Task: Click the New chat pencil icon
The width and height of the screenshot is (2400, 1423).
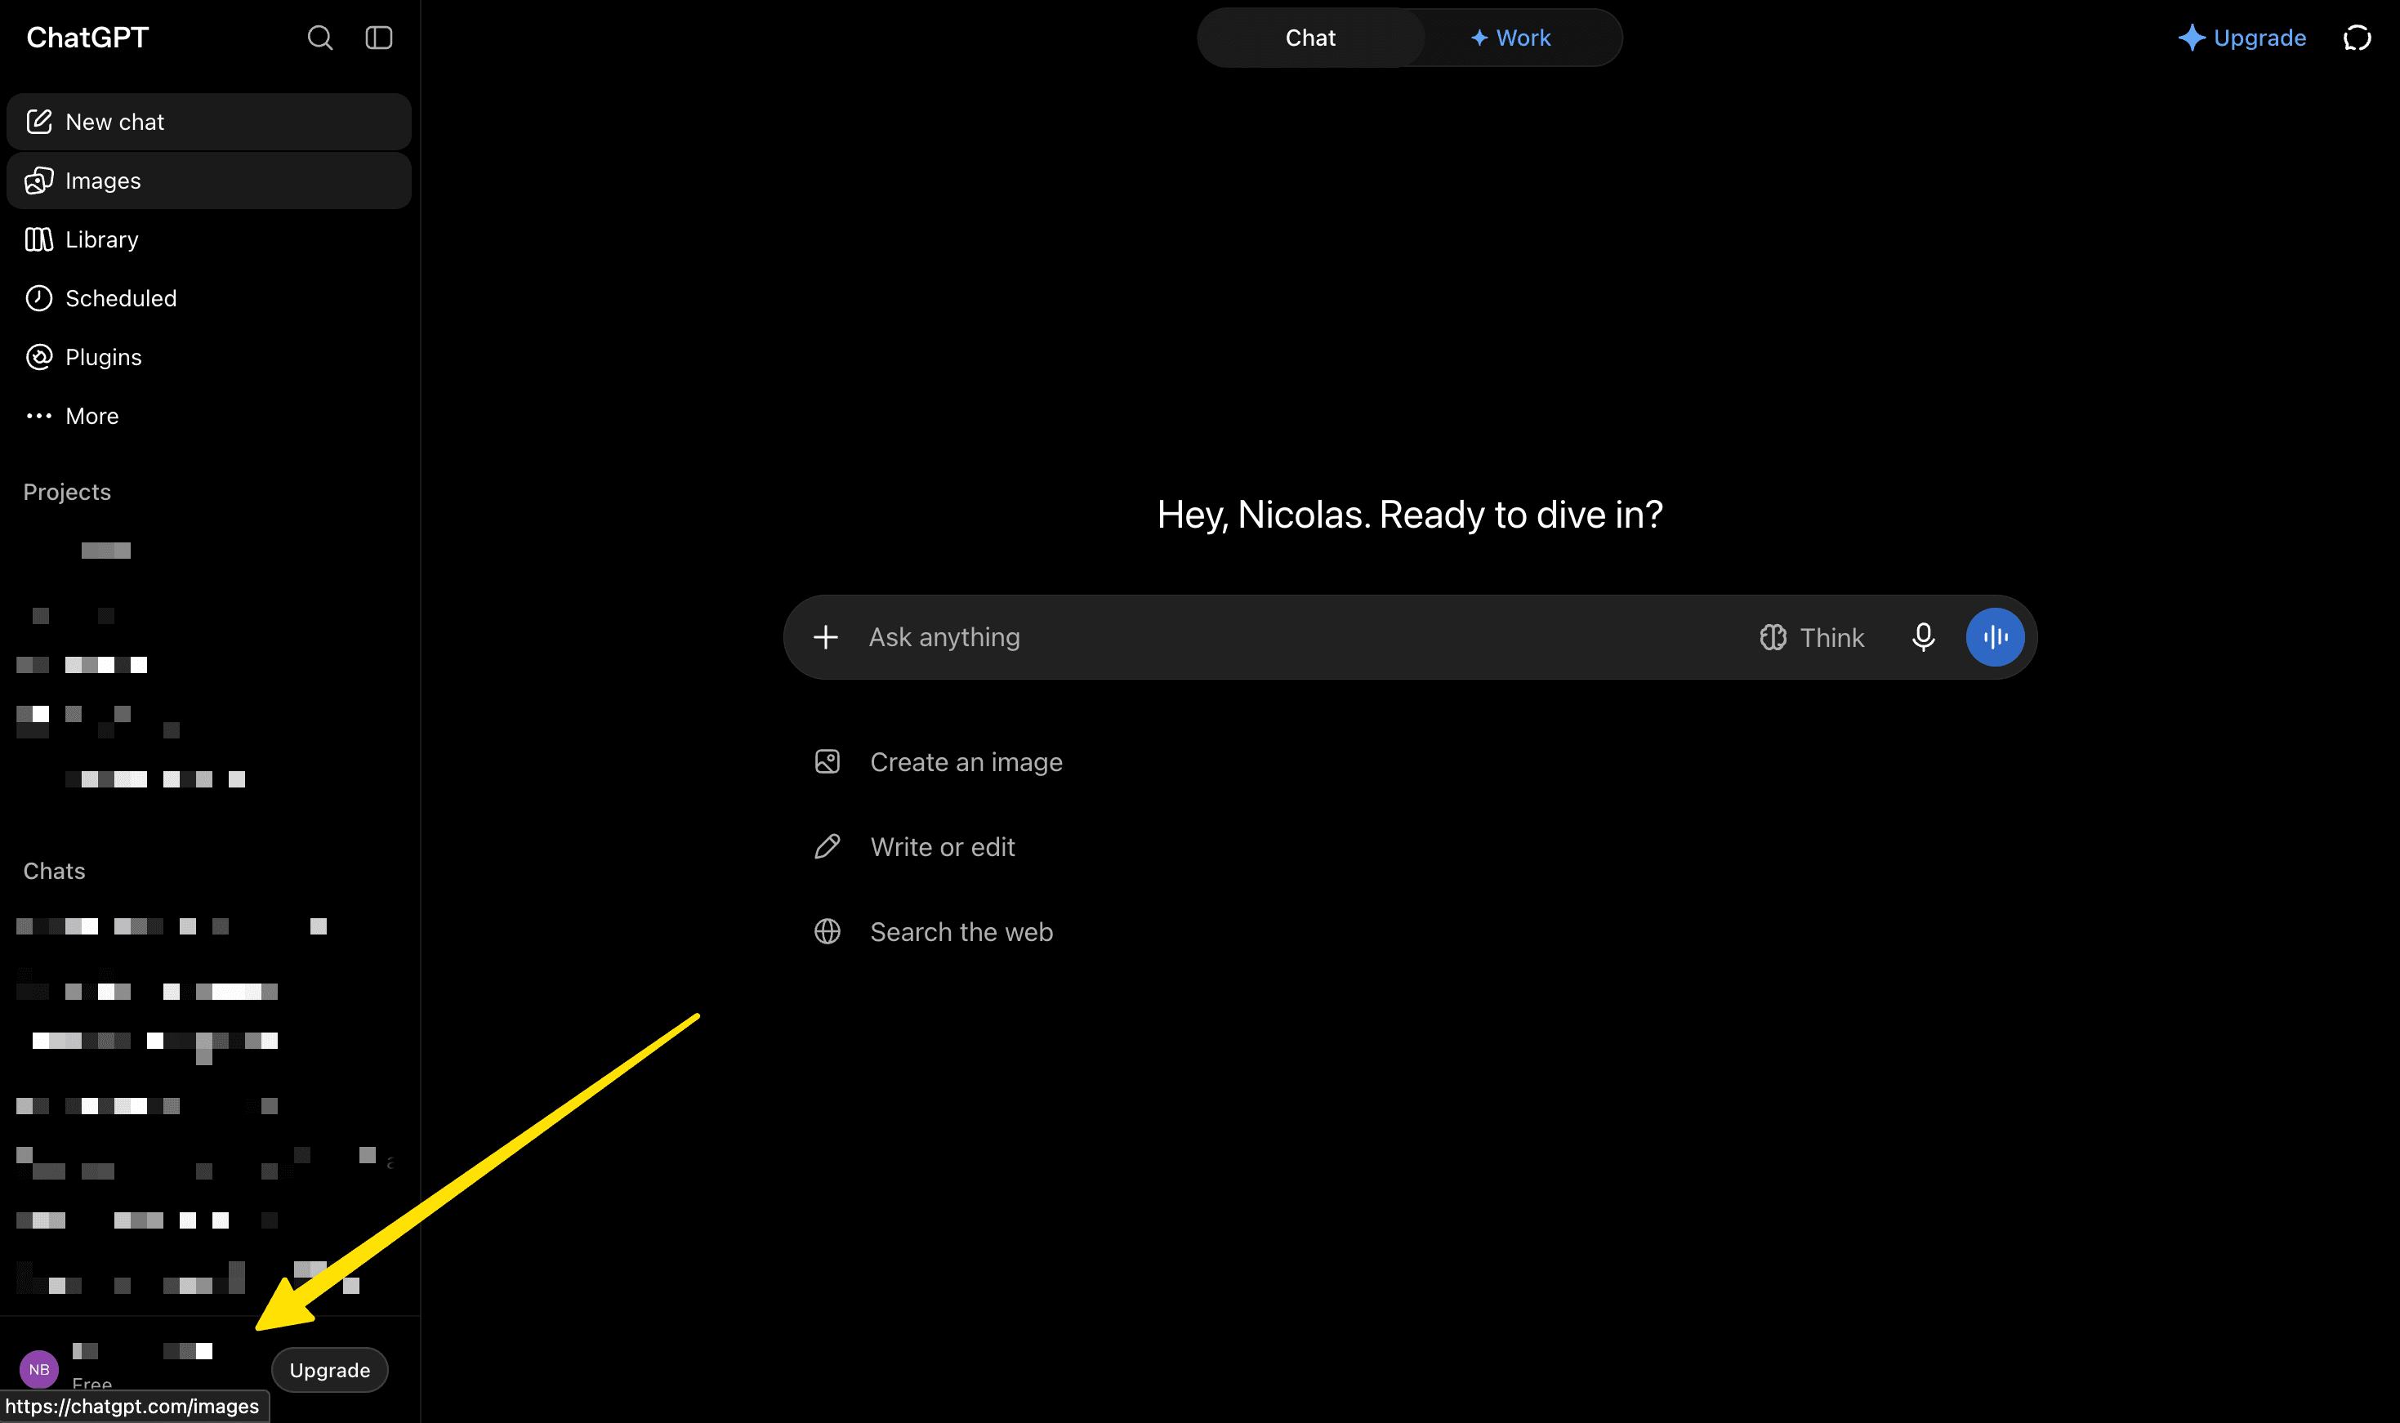Action: click(39, 122)
